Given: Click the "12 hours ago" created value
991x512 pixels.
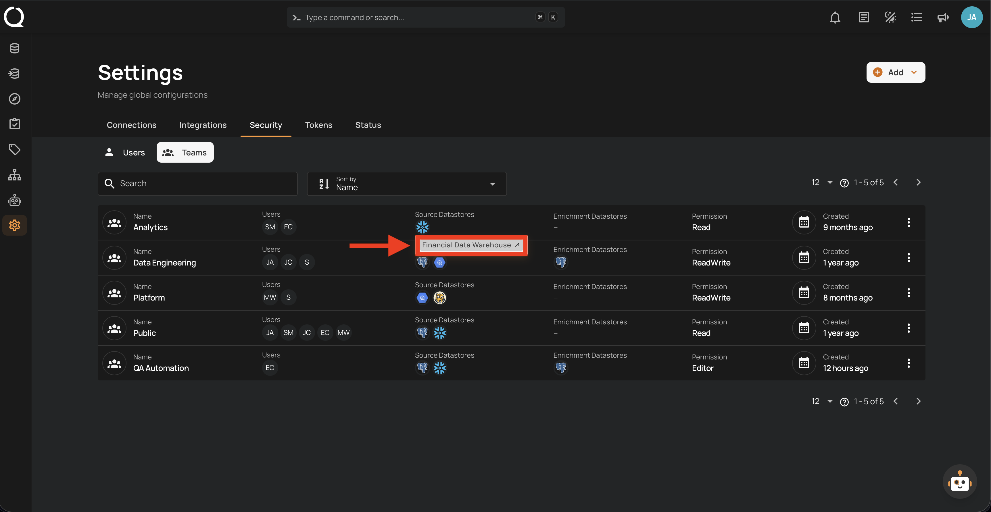Looking at the screenshot, I should [846, 368].
